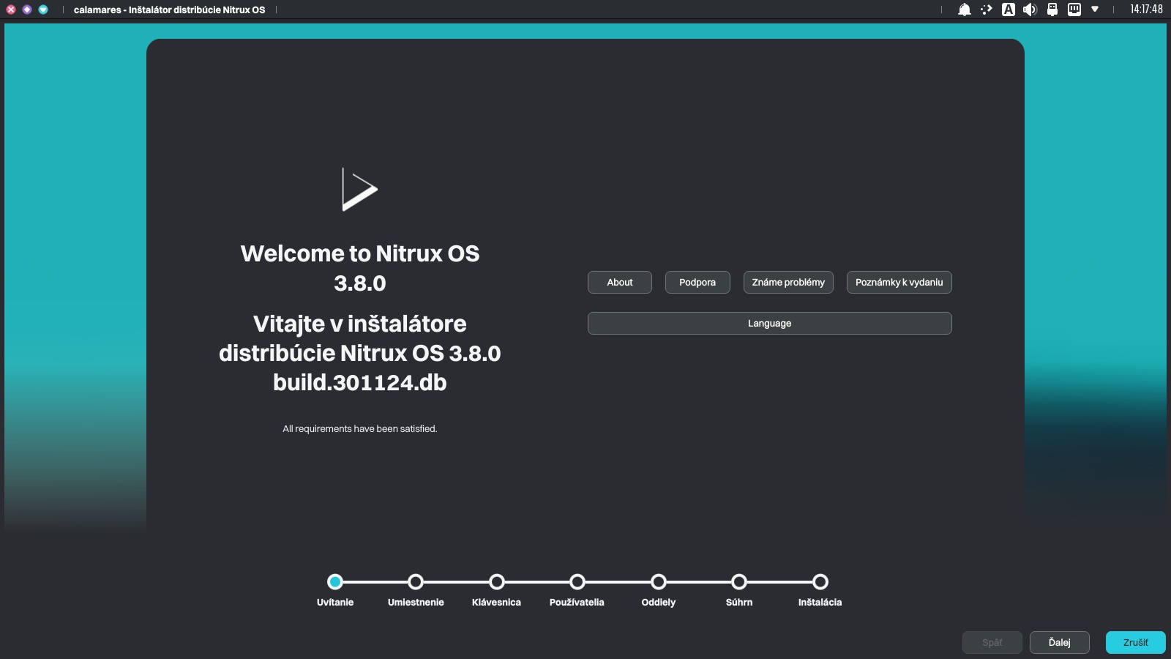This screenshot has width=1171, height=659.
Task: Open the volume speaker icon
Action: [x=1030, y=10]
